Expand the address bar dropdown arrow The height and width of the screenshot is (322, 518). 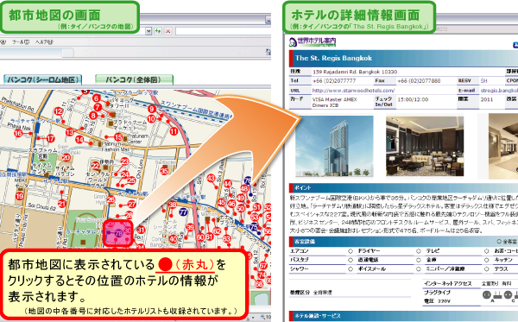(x=148, y=31)
